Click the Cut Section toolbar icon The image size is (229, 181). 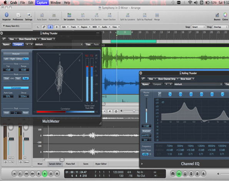pyautogui.click(x=96, y=15)
